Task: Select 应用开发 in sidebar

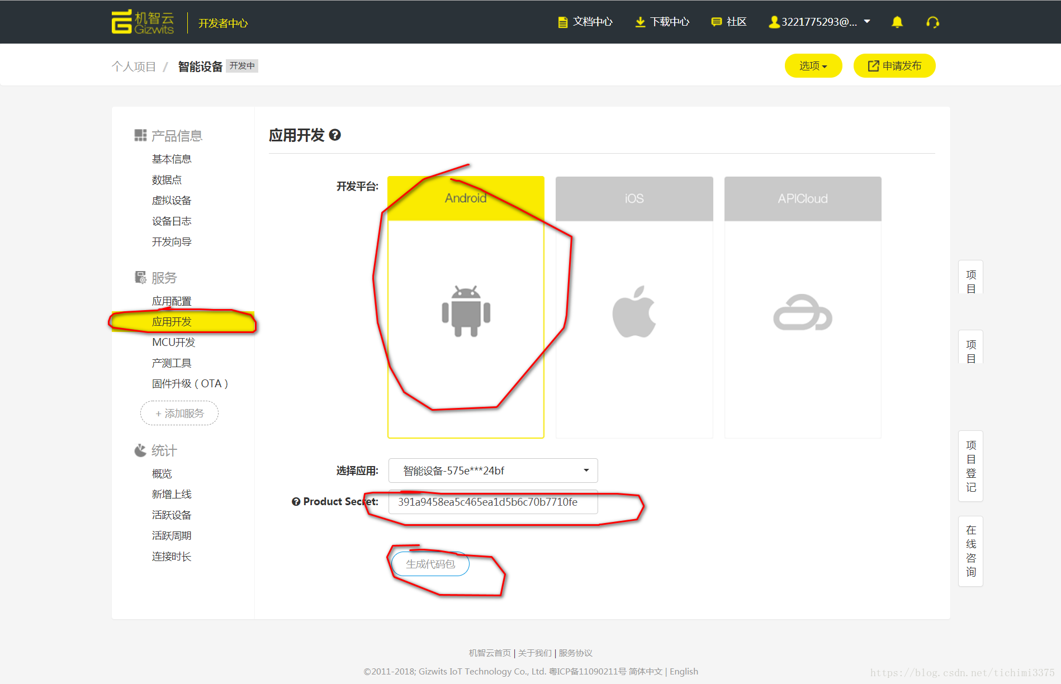Action: 183,321
